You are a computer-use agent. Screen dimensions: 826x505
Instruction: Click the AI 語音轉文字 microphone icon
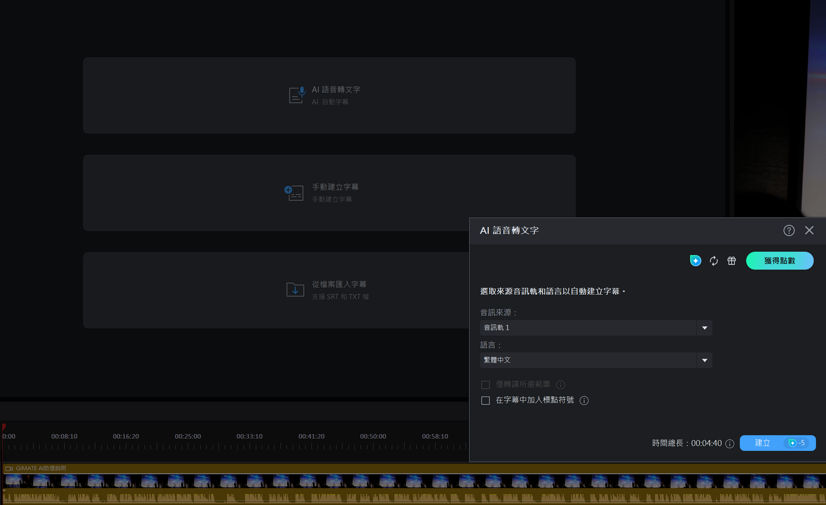pos(297,95)
